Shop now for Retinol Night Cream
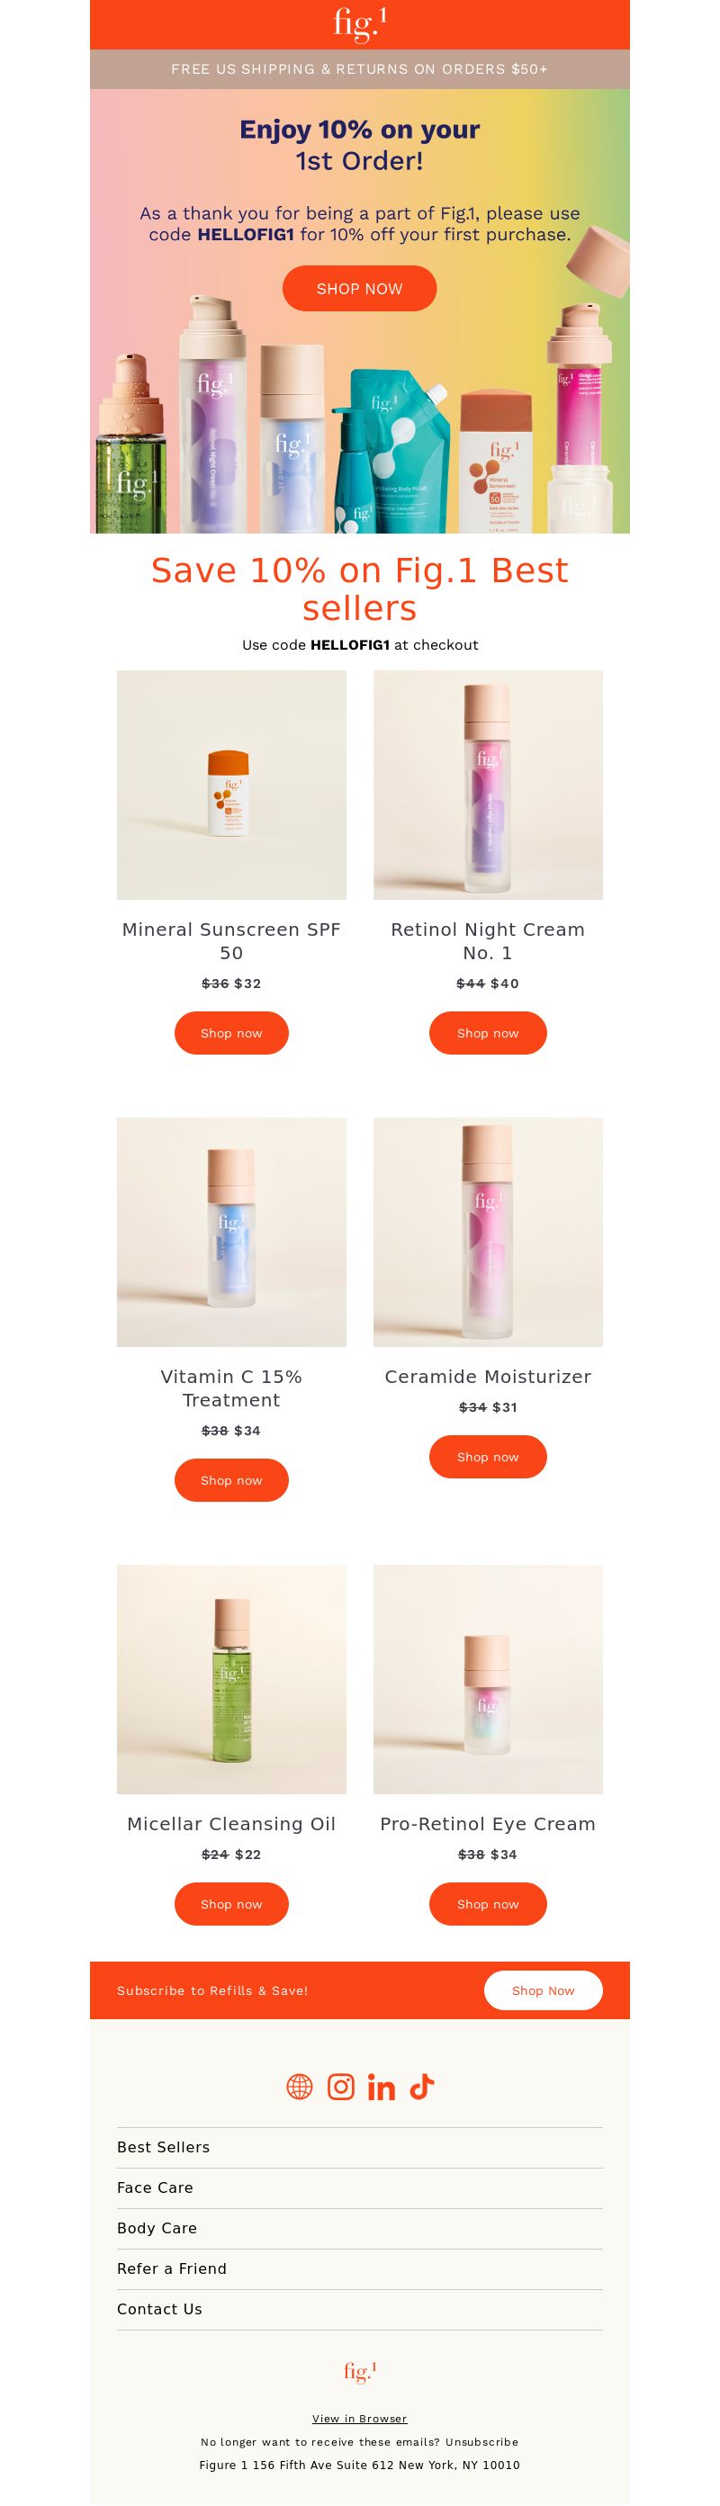Screen dimensions: 720x2506 [488, 1033]
